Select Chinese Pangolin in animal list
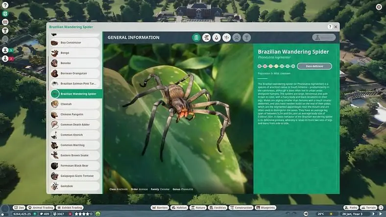 75,115
